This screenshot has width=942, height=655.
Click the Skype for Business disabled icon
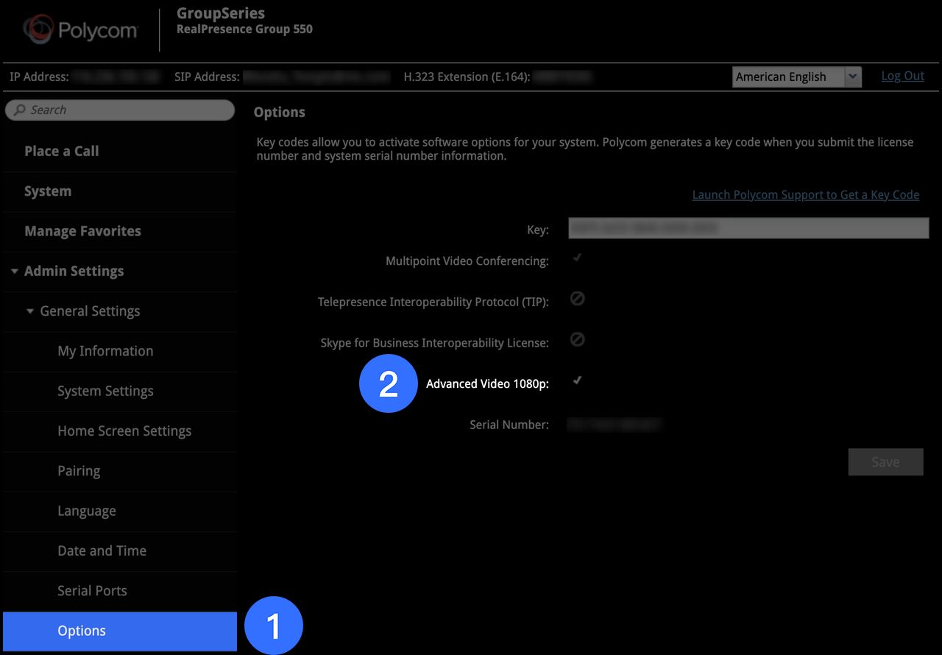[578, 339]
